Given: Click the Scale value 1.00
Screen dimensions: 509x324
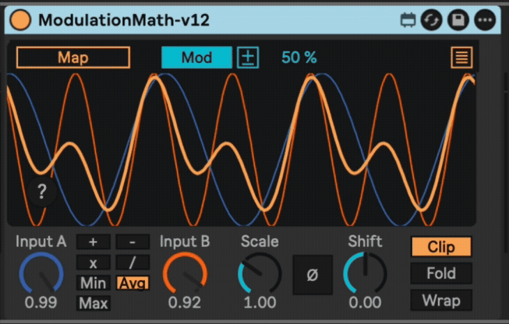Looking at the screenshot, I should pos(259,302).
